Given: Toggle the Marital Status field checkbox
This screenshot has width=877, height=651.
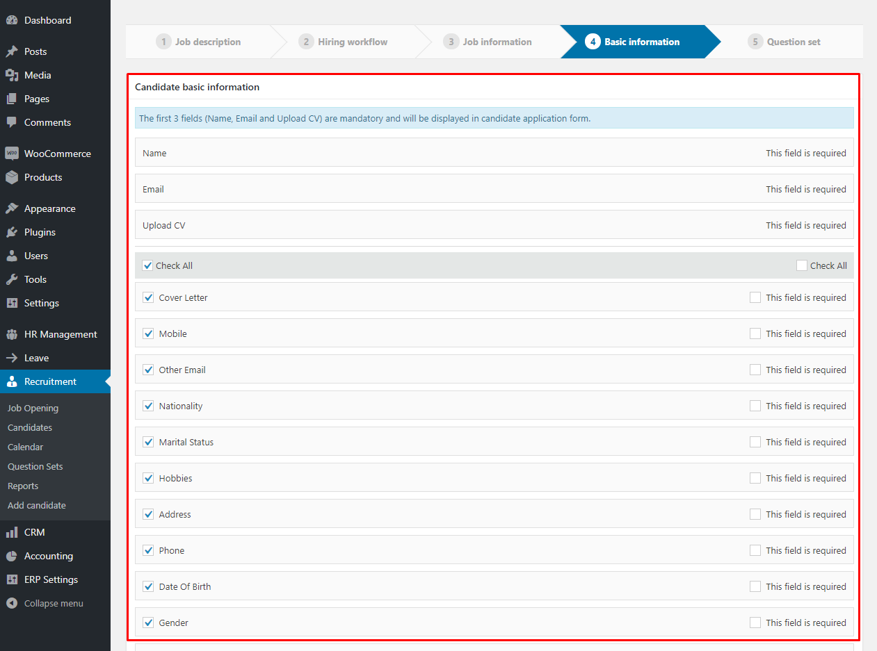Looking at the screenshot, I should pyautogui.click(x=148, y=442).
